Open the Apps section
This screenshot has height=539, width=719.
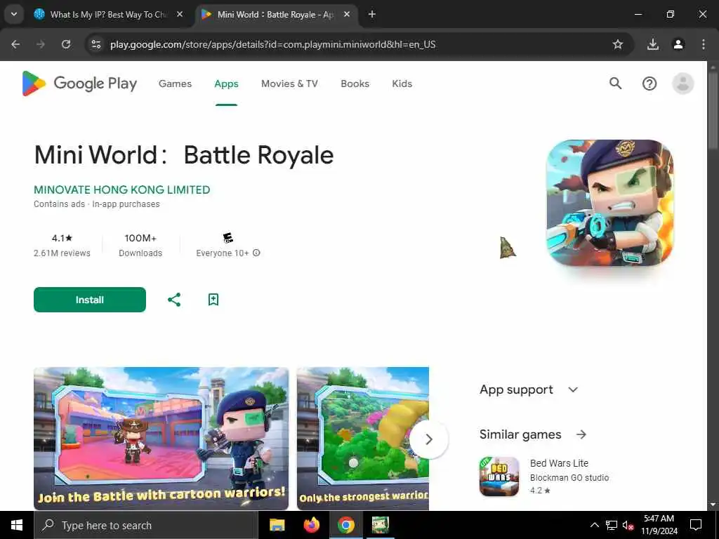227,84
